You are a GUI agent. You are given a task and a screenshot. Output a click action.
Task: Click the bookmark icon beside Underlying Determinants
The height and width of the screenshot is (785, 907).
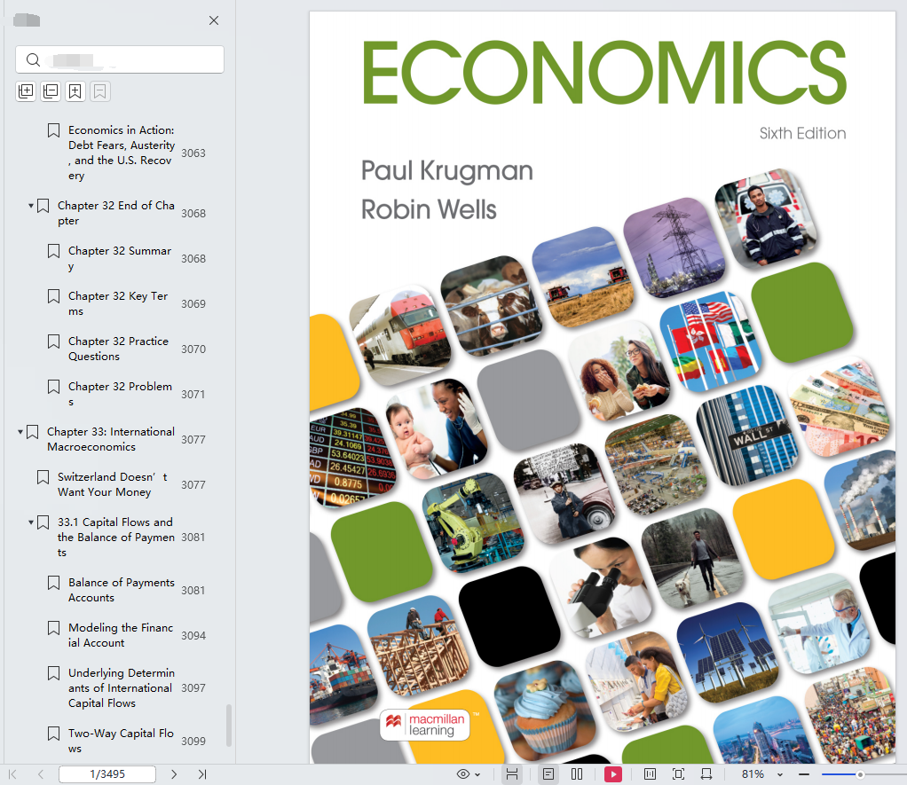click(54, 673)
